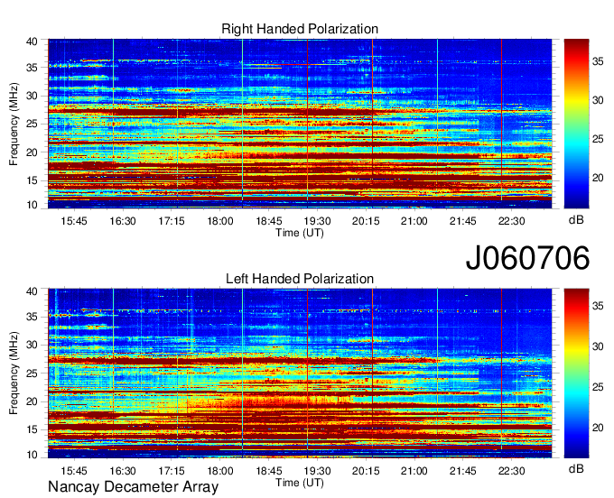Click the "Time (UT)" label under the Left Handed plot
This screenshot has height=498, width=614.
click(x=300, y=483)
